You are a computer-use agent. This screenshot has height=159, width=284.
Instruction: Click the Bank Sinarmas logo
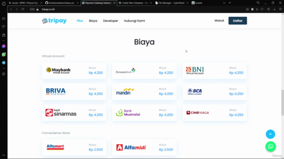point(61,113)
